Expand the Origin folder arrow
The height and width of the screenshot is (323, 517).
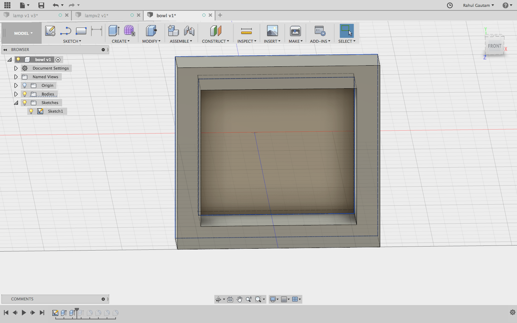(16, 85)
